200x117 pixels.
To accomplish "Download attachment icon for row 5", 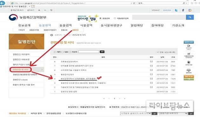I will pos(151,74).
